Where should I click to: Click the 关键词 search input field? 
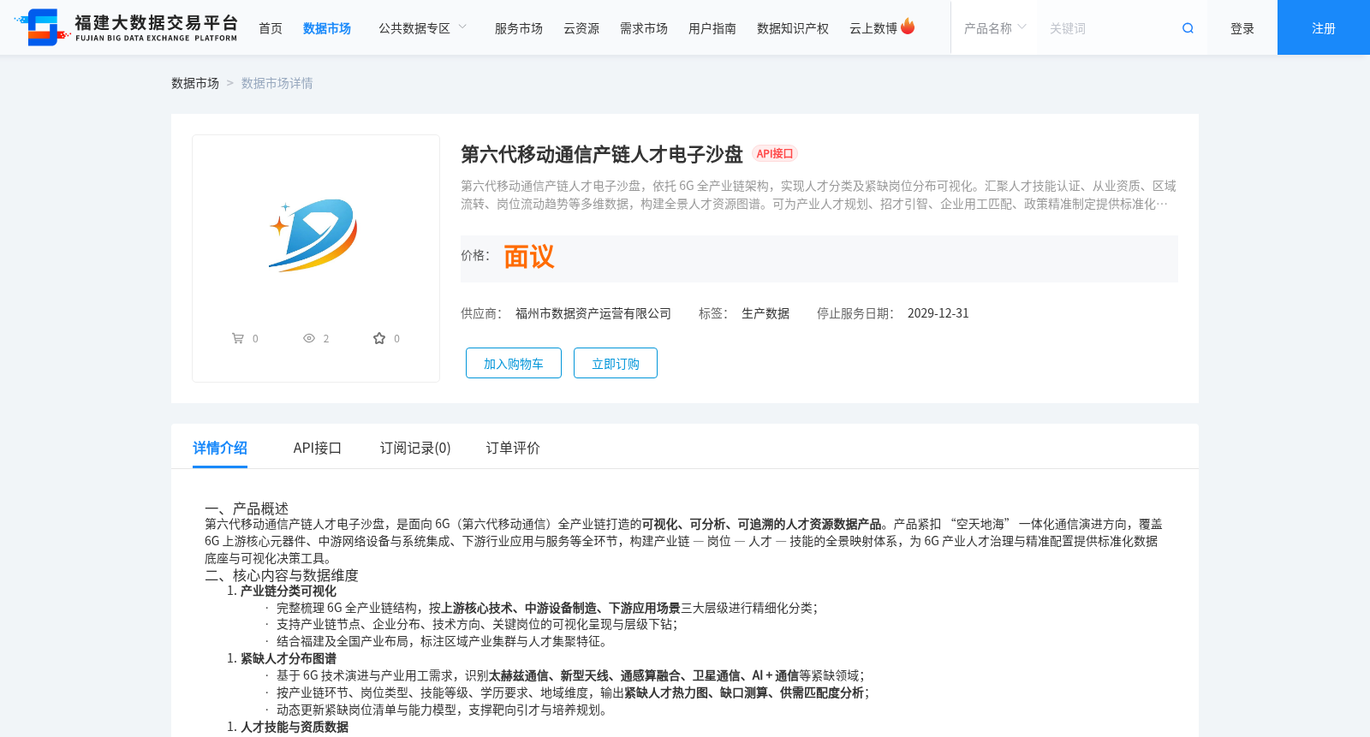tap(1110, 28)
